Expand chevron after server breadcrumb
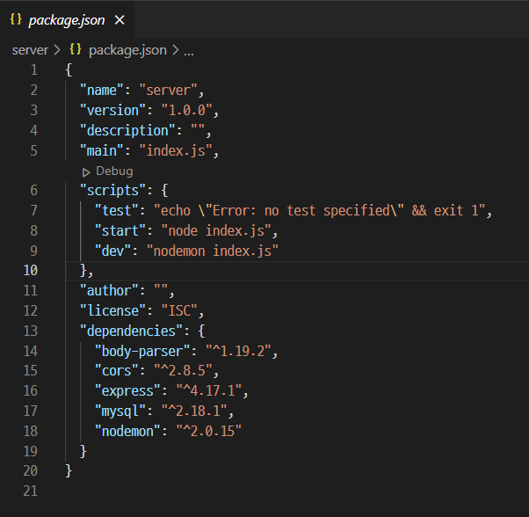Image resolution: width=529 pixels, height=517 pixels. pos(57,50)
